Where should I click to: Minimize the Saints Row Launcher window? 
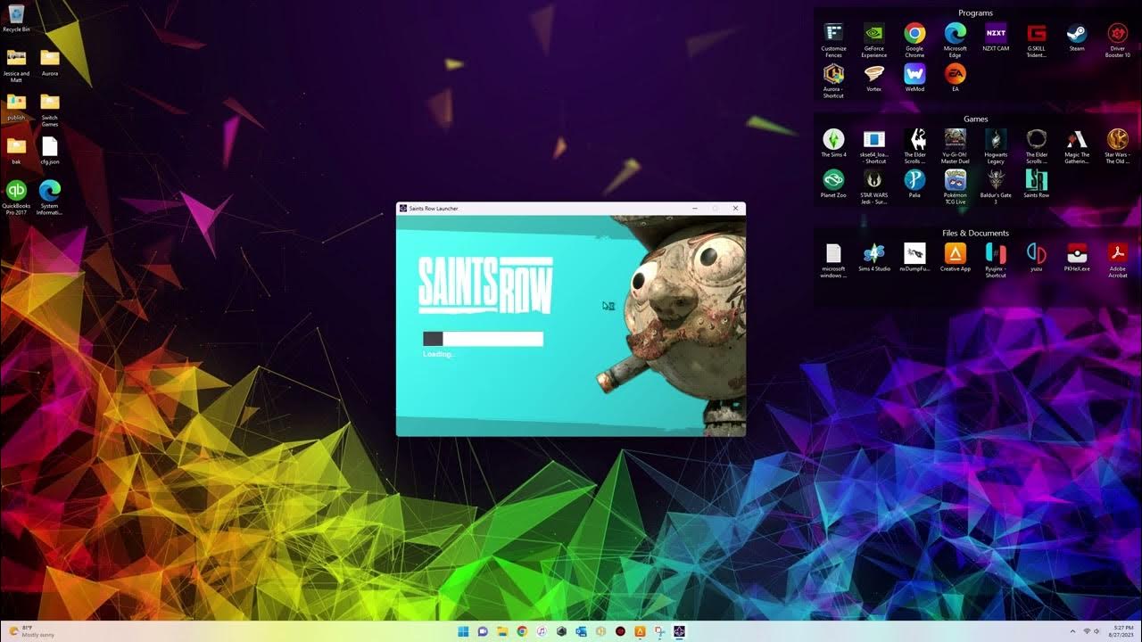point(695,209)
